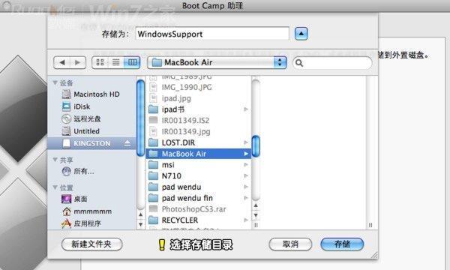Open the LOST.DIR folder
Viewport: 450px width, 270px height.
[x=198, y=142]
